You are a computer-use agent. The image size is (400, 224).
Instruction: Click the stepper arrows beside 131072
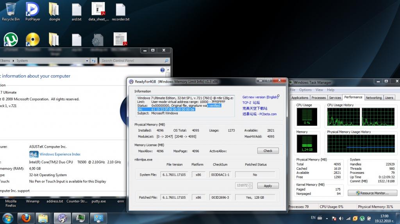click(x=250, y=185)
